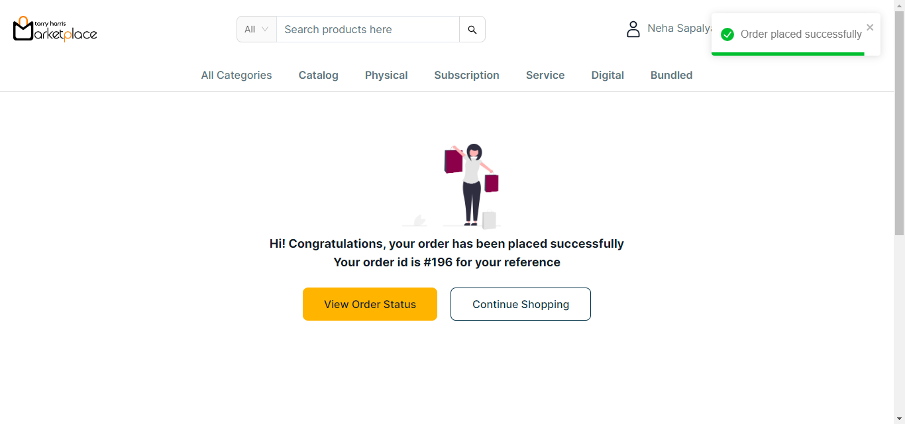Switch to the Service category
The image size is (905, 424).
tap(545, 76)
